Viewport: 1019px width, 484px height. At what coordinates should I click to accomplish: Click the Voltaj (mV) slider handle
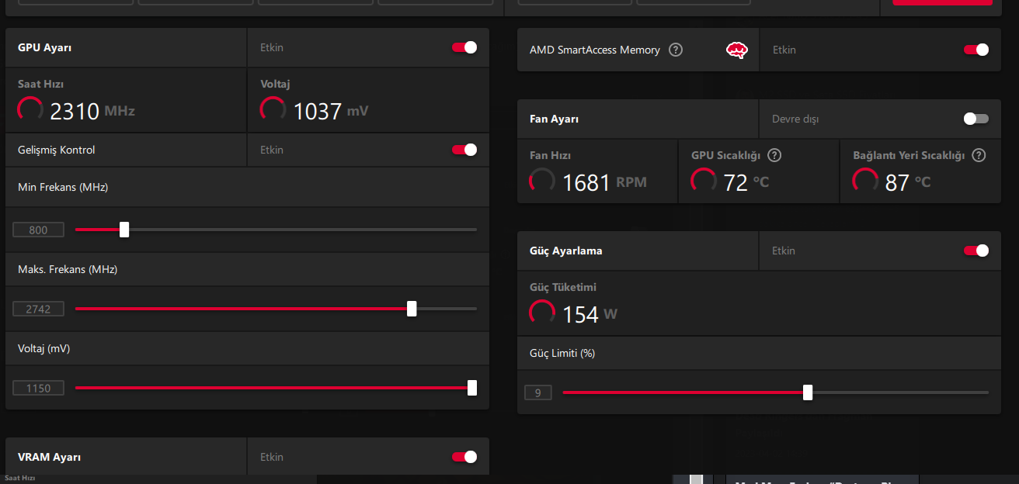(x=472, y=388)
